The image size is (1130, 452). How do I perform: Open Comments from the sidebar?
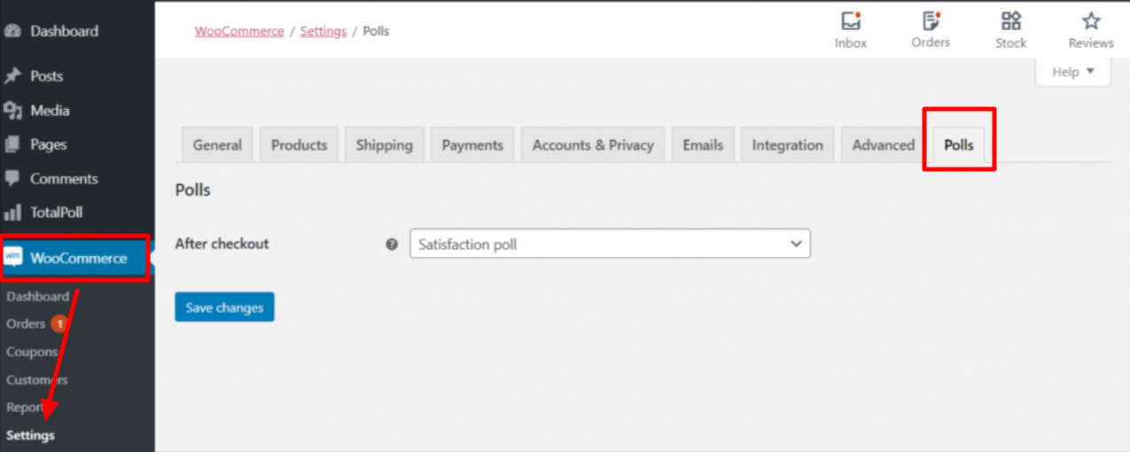click(63, 179)
